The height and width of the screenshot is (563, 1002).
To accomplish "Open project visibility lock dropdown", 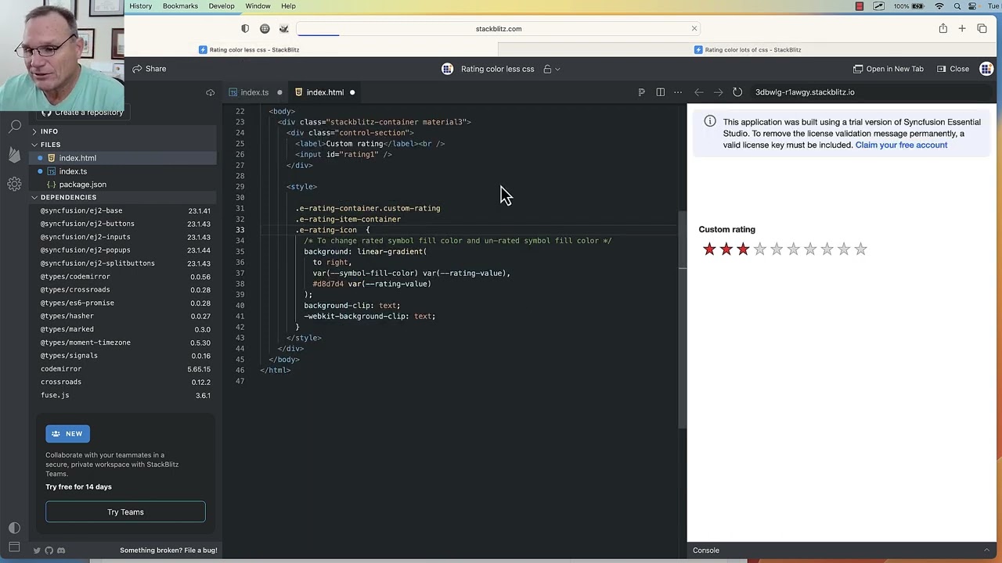I will point(551,69).
